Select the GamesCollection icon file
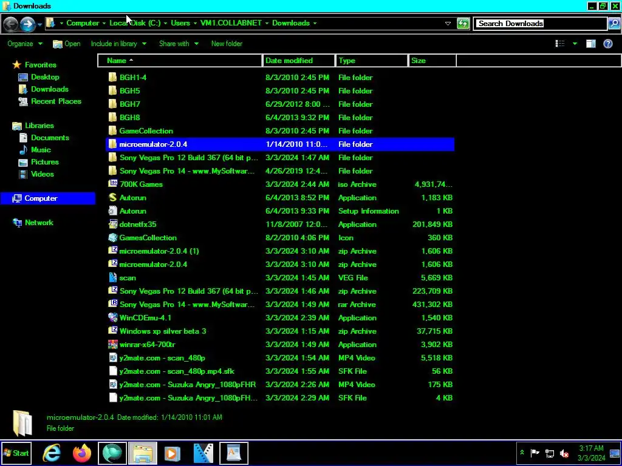This screenshot has width=622, height=466. pos(112,237)
